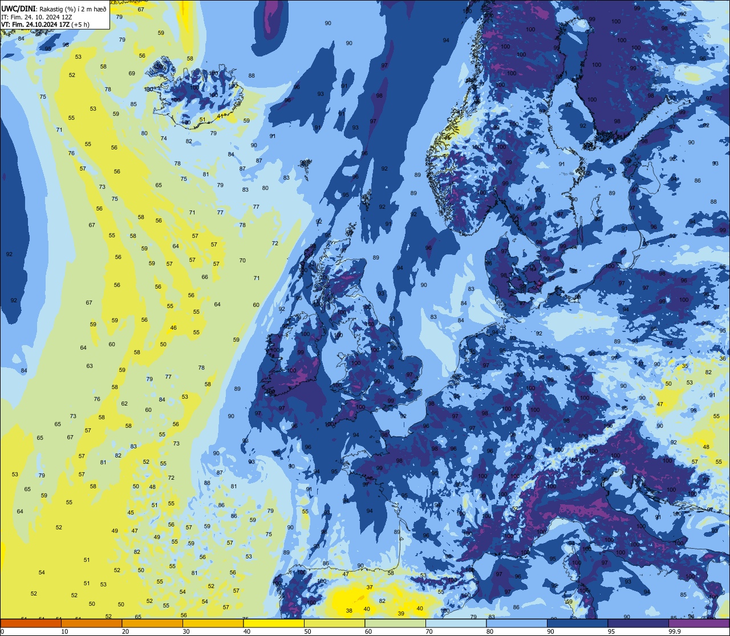Click the 20–30 legend color swatch
The image size is (730, 636).
(152, 623)
